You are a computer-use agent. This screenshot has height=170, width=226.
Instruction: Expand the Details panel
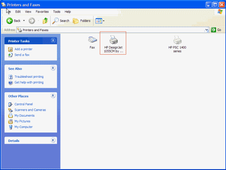tap(53, 140)
